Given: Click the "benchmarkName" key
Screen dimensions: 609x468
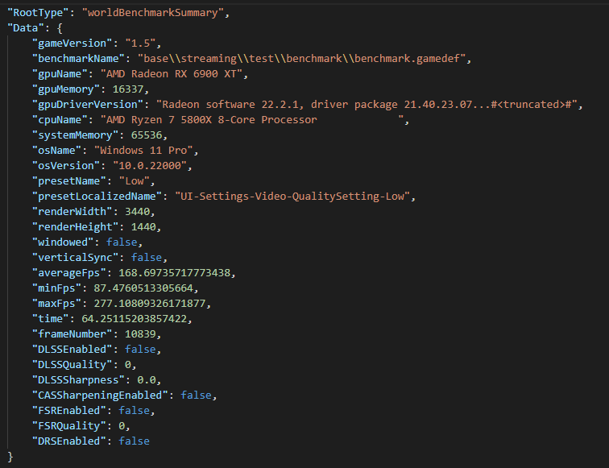Looking at the screenshot, I should click(79, 58).
